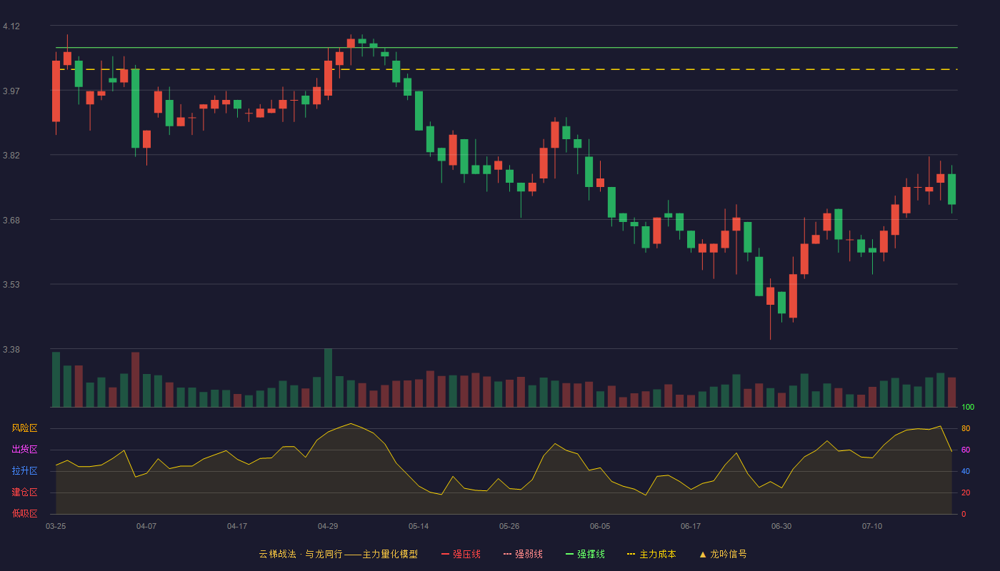Click the 04-29 date label
This screenshot has width=1000, height=571.
(328, 526)
